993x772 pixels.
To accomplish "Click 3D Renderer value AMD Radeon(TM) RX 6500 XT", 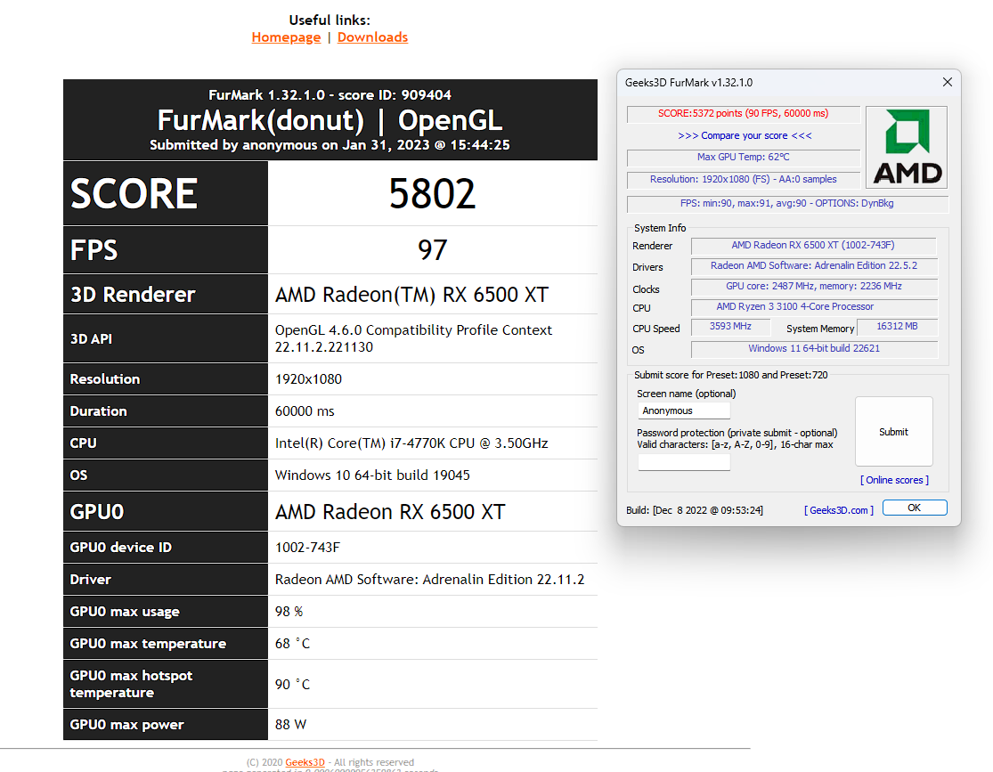I will pyautogui.click(x=411, y=295).
